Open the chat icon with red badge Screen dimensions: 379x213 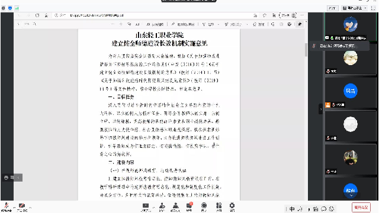point(189,207)
